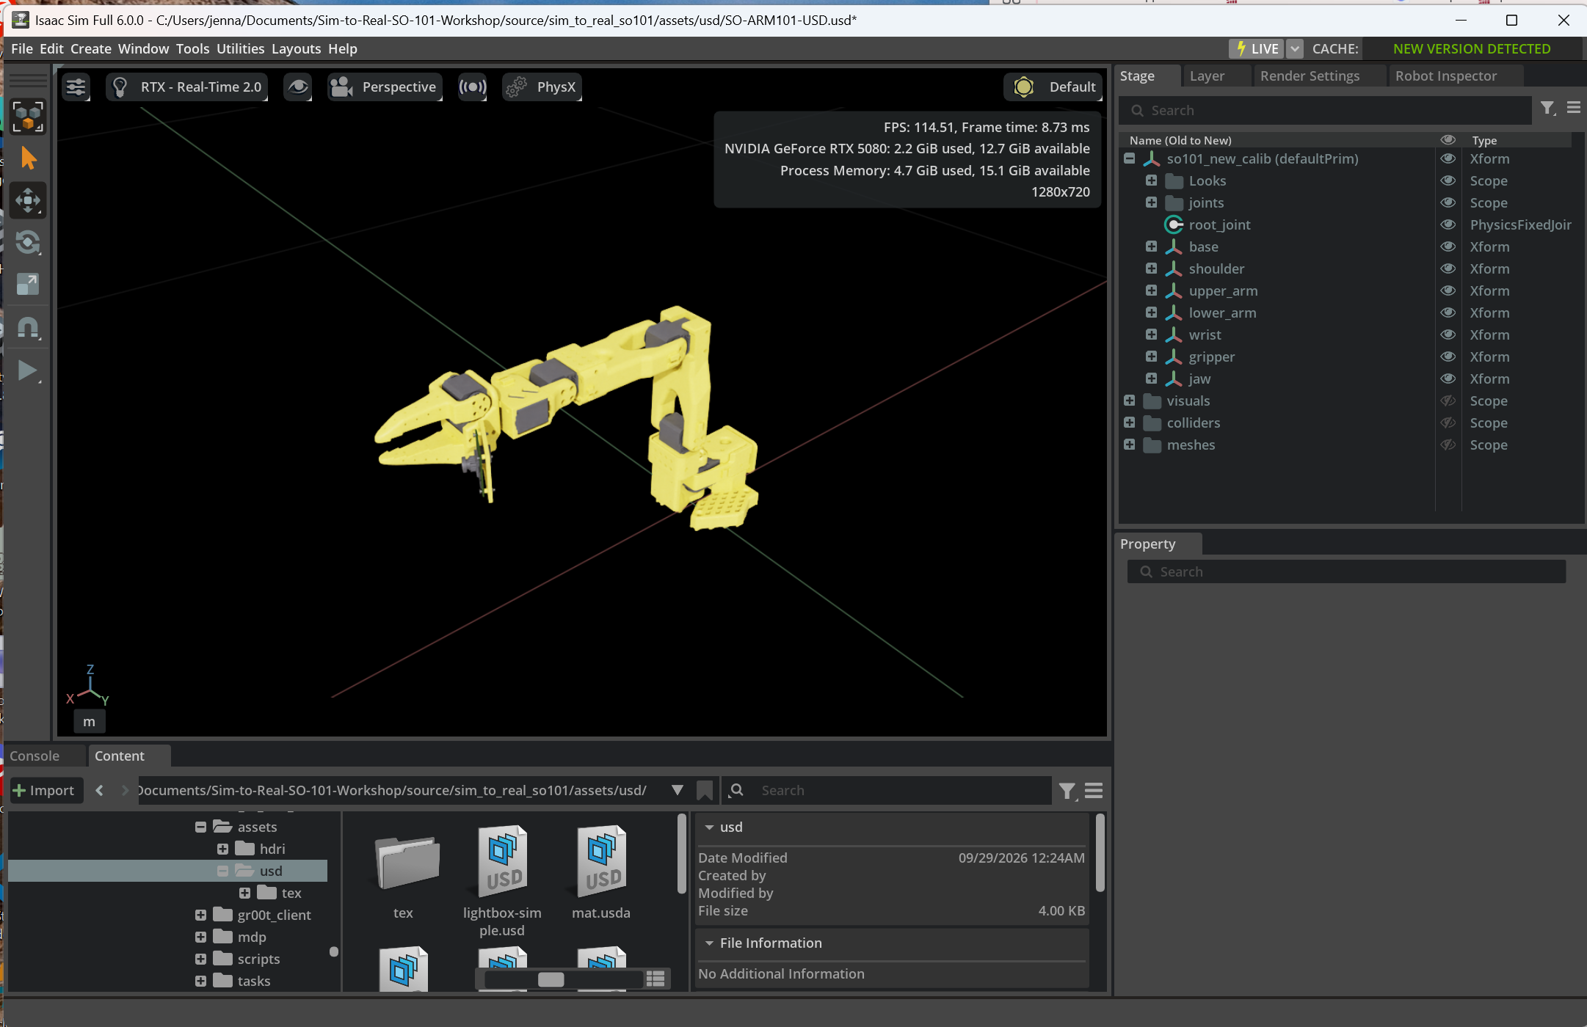Activate the Move tool
This screenshot has width=1587, height=1027.
(x=28, y=200)
